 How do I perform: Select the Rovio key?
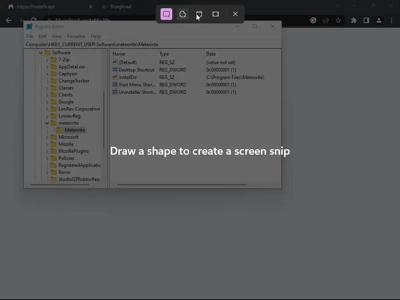point(64,172)
